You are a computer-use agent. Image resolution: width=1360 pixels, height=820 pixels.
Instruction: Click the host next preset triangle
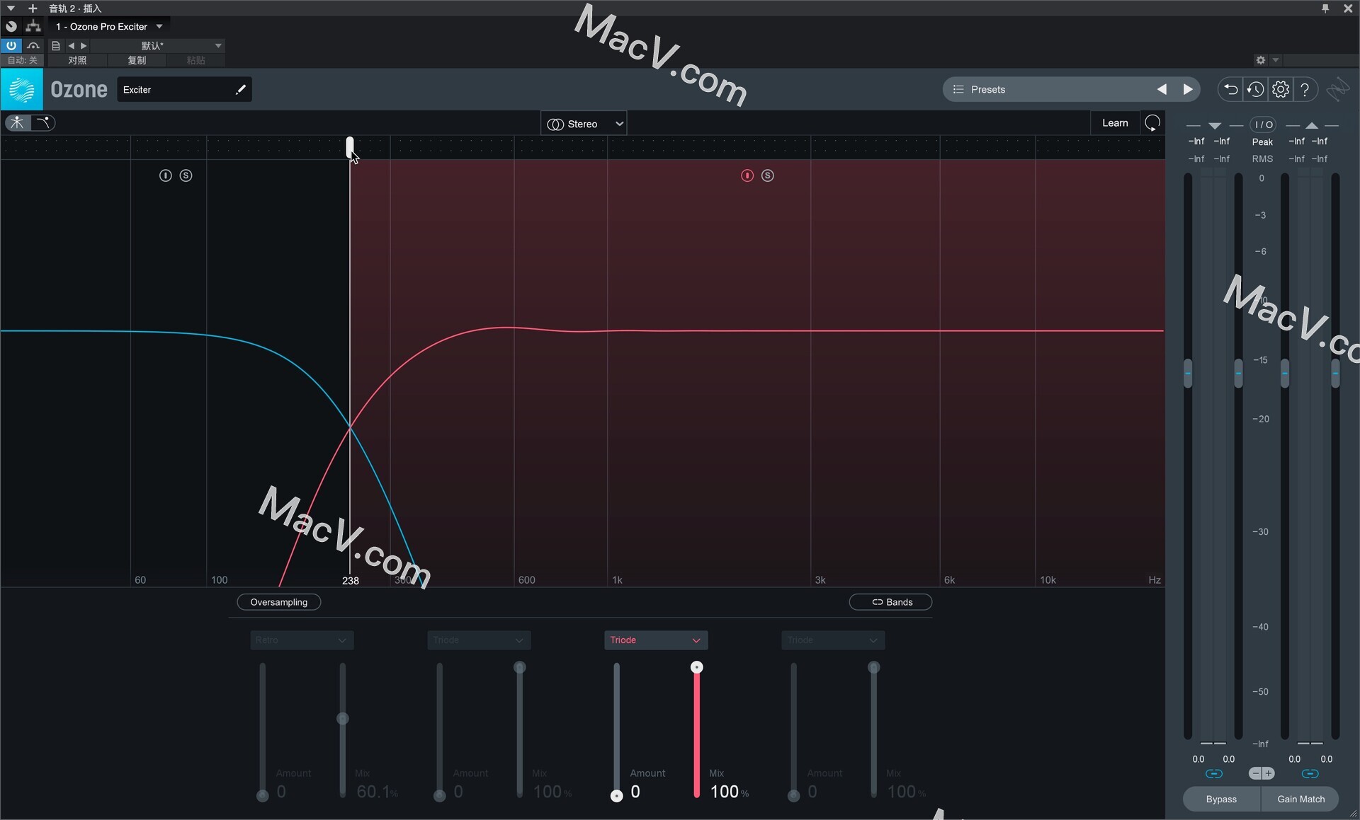click(x=84, y=45)
